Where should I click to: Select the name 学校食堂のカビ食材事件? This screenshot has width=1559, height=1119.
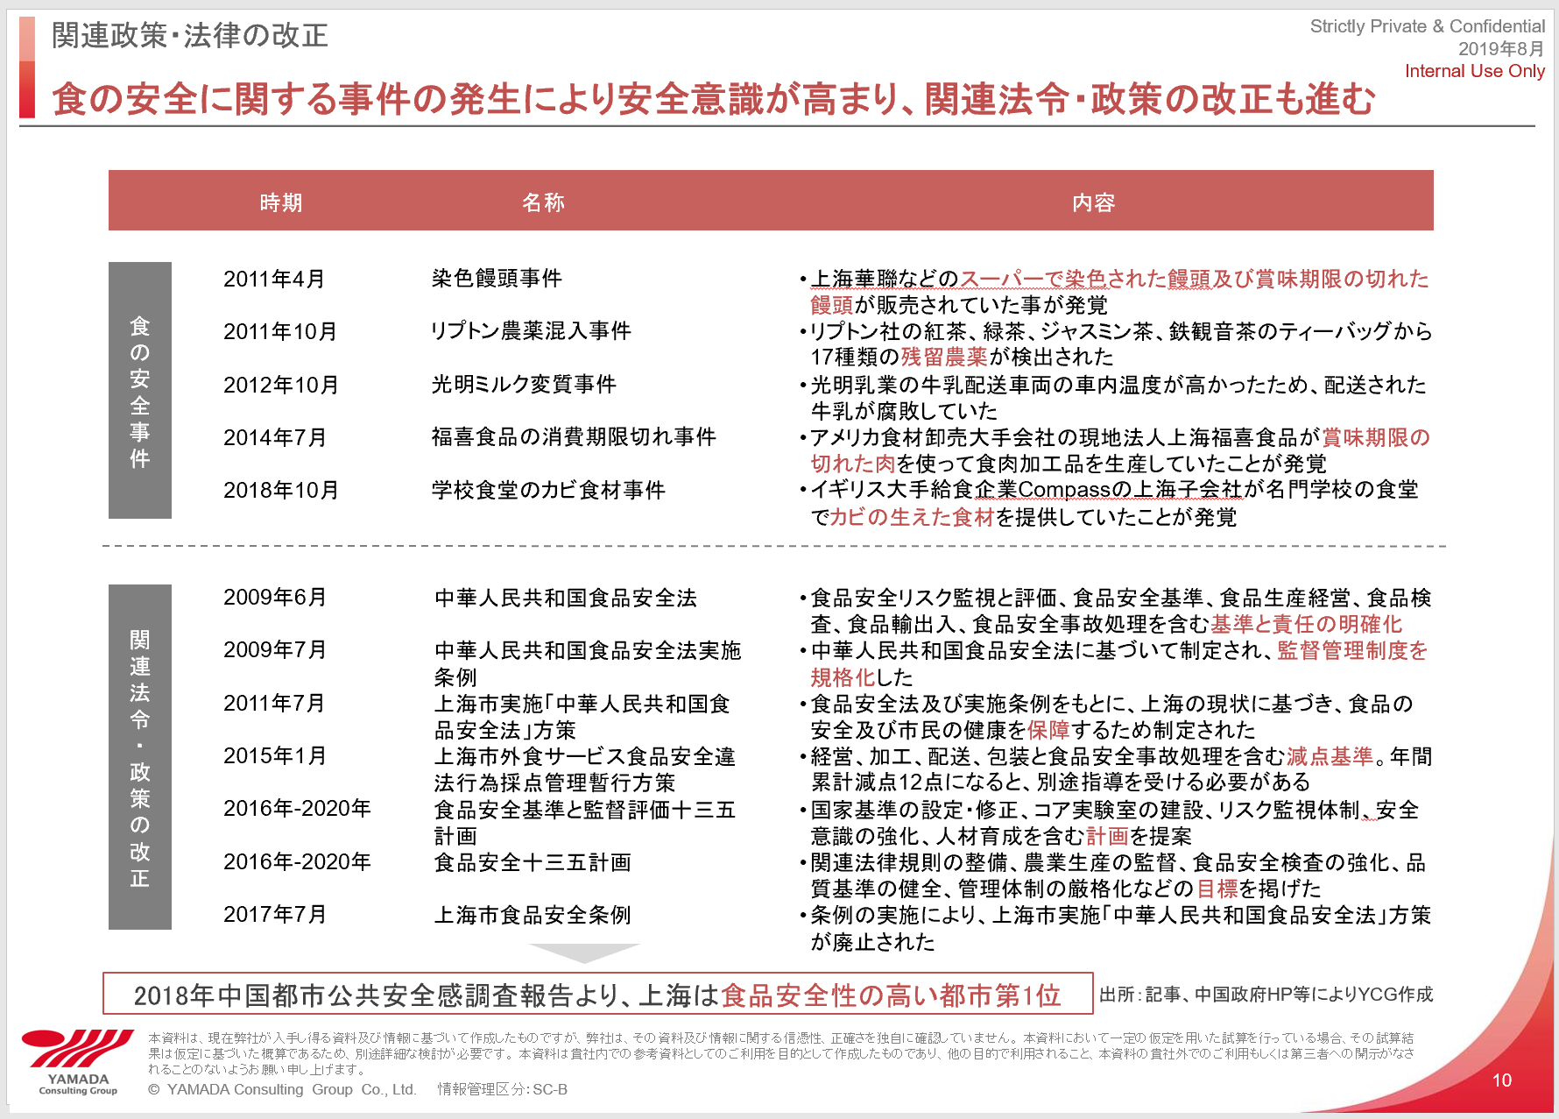tap(548, 490)
